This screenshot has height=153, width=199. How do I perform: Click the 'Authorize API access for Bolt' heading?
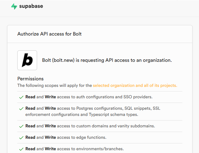(49, 34)
